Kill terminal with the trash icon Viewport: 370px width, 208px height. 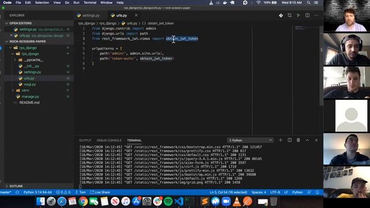(298, 140)
